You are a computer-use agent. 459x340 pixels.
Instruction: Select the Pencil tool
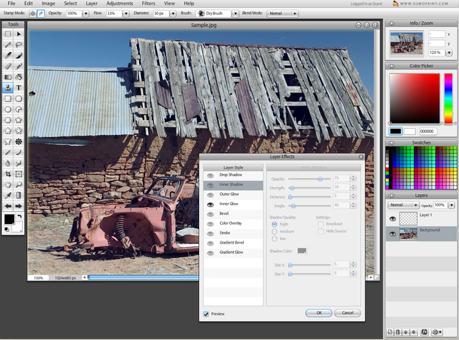(18, 66)
